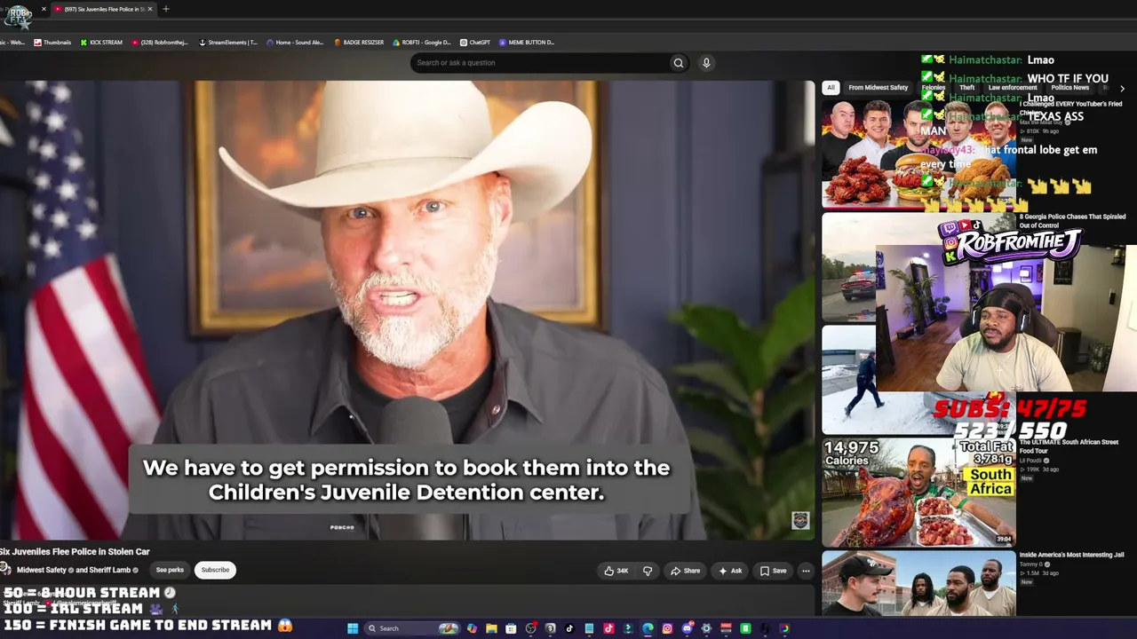Open Instagram from the taskbar
Viewport: 1137px width, 639px height.
click(667, 628)
